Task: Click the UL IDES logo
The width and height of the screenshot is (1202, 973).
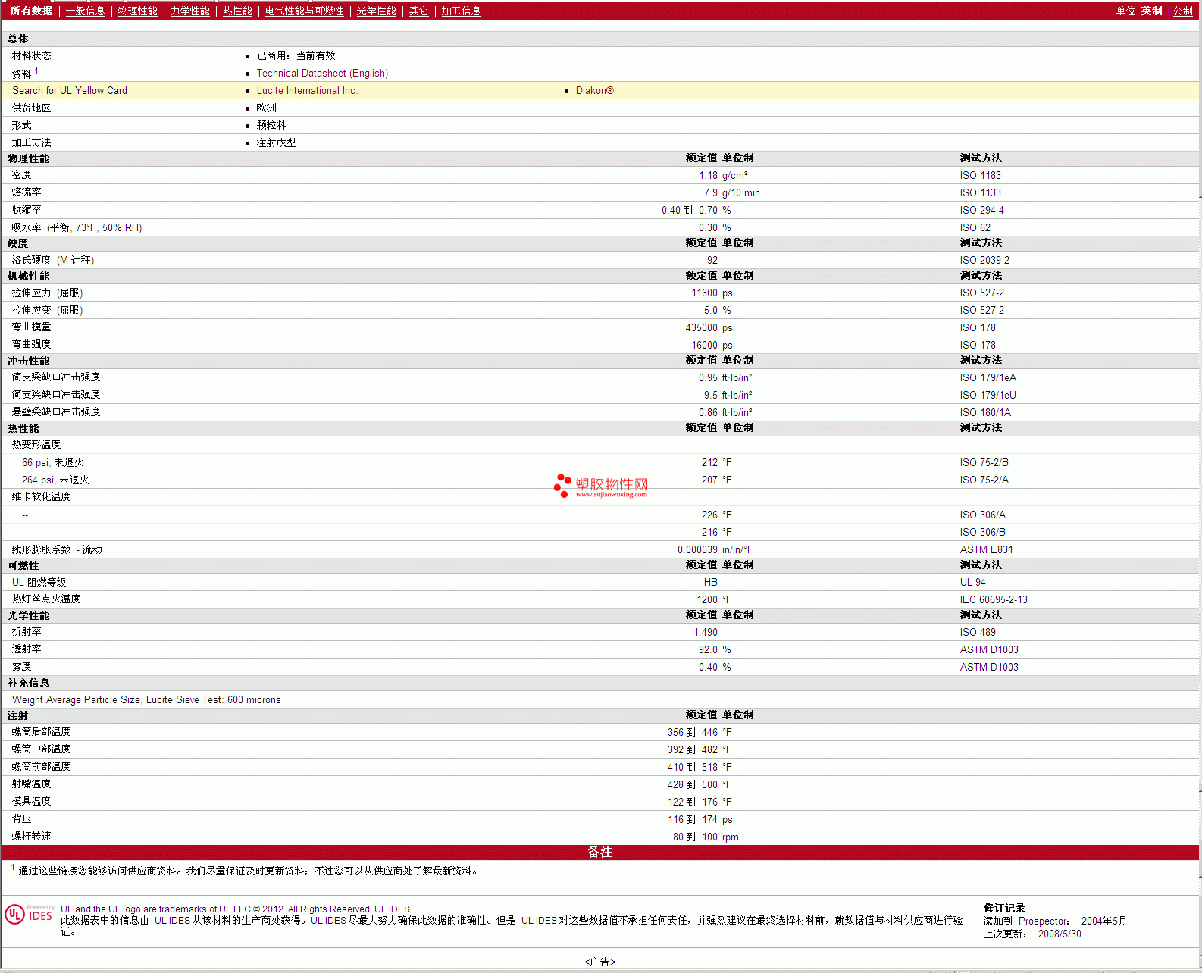Action: (x=30, y=914)
